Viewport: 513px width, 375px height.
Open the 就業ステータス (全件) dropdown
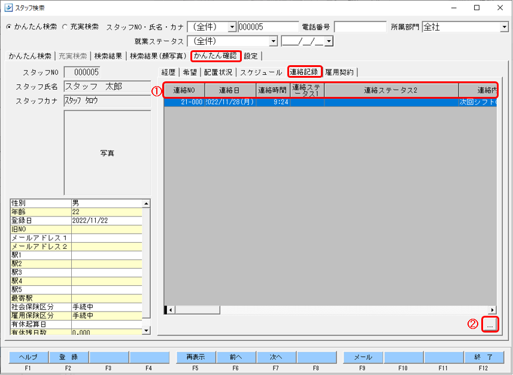click(273, 41)
